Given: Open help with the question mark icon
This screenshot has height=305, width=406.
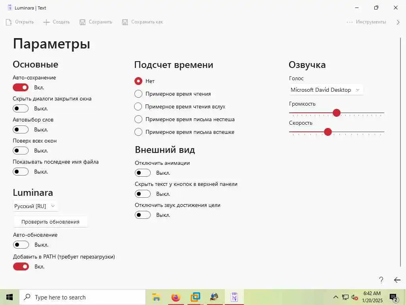Looking at the screenshot, I should (381, 280).
